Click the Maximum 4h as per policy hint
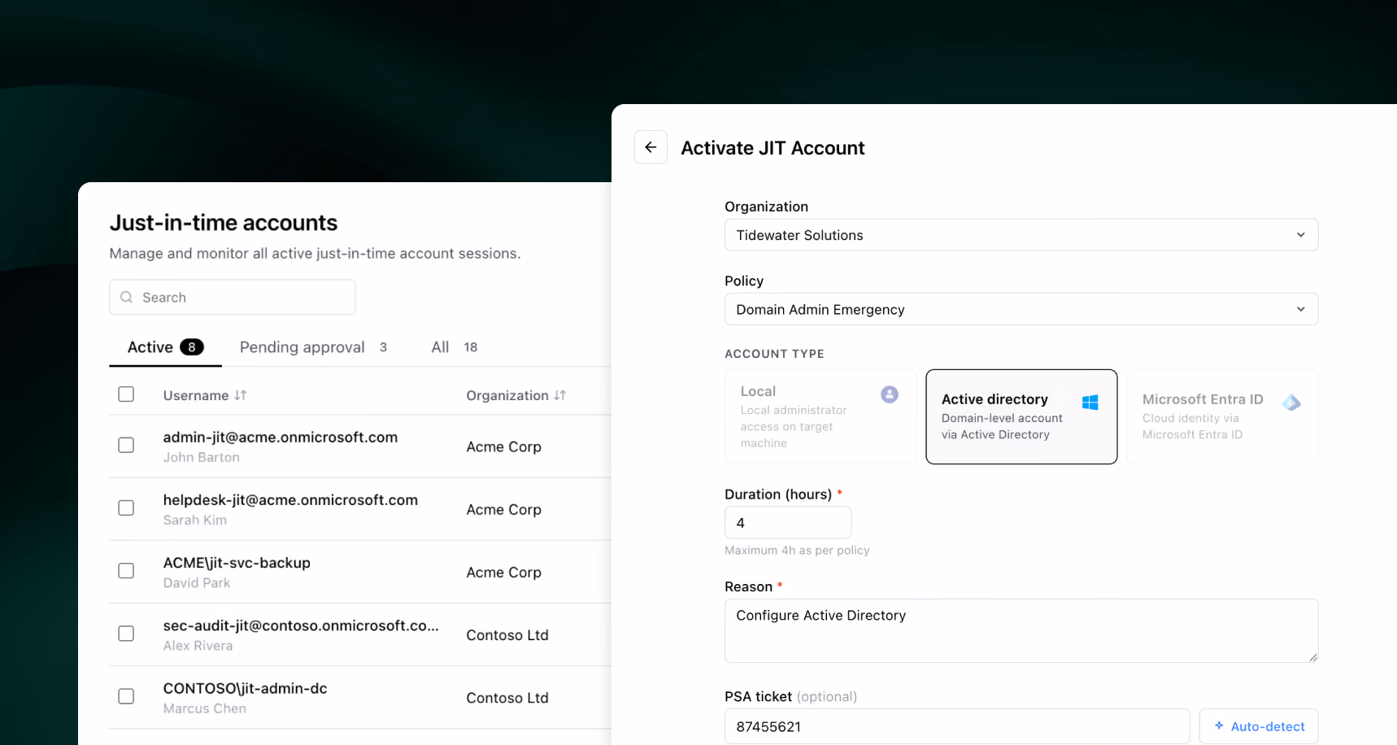1397x745 pixels. point(797,551)
